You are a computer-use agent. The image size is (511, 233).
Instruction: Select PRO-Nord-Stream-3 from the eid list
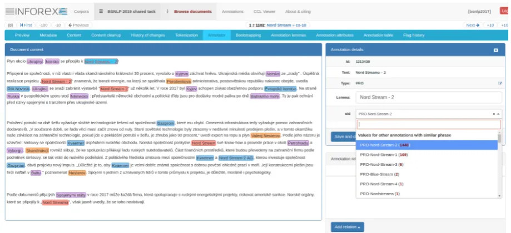[x=426, y=164]
